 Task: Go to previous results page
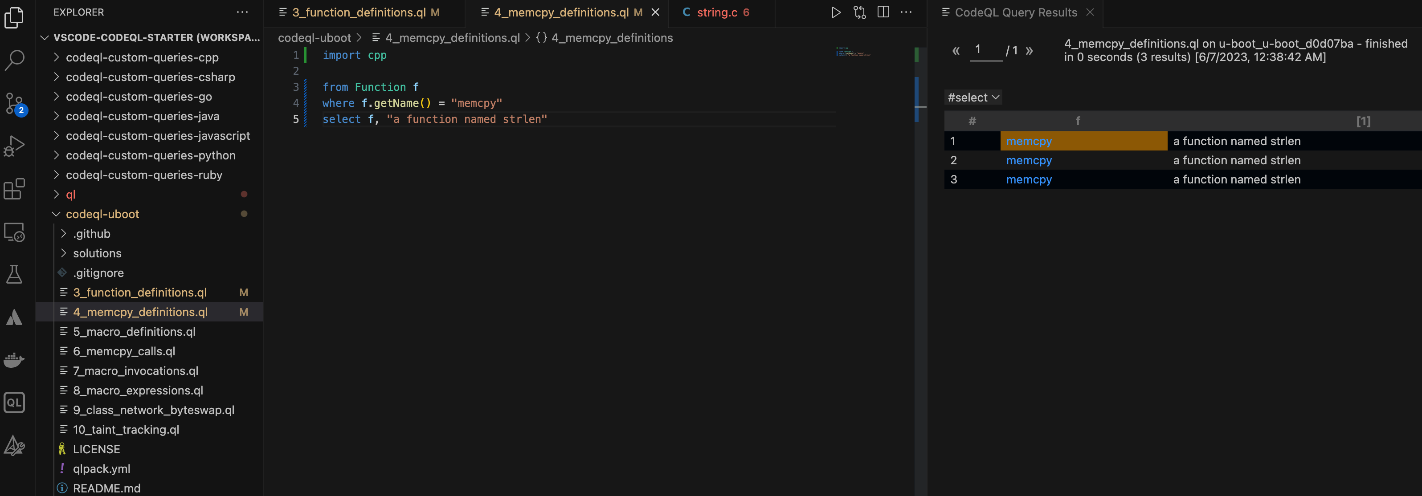[x=956, y=51]
